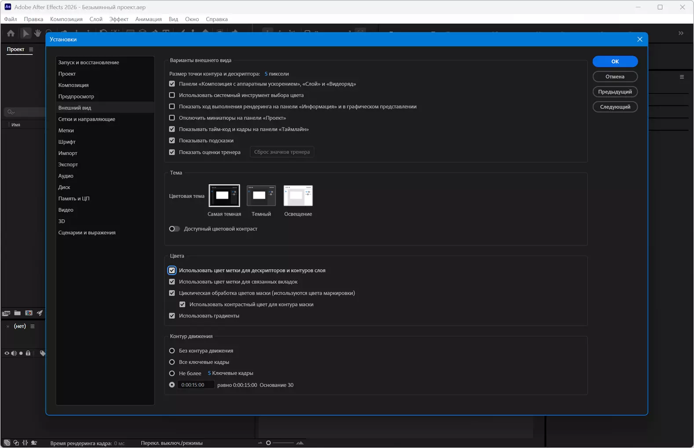The height and width of the screenshot is (448, 694).
Task: Toggle the Transfer Controls pane icon in status bar
Action: coord(16,443)
